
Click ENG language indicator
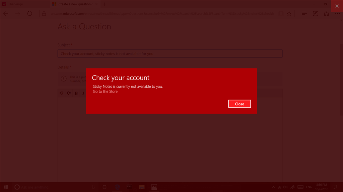[309, 187]
